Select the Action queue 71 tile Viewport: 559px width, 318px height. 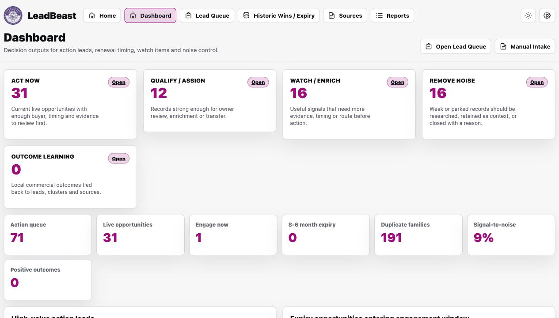point(48,235)
